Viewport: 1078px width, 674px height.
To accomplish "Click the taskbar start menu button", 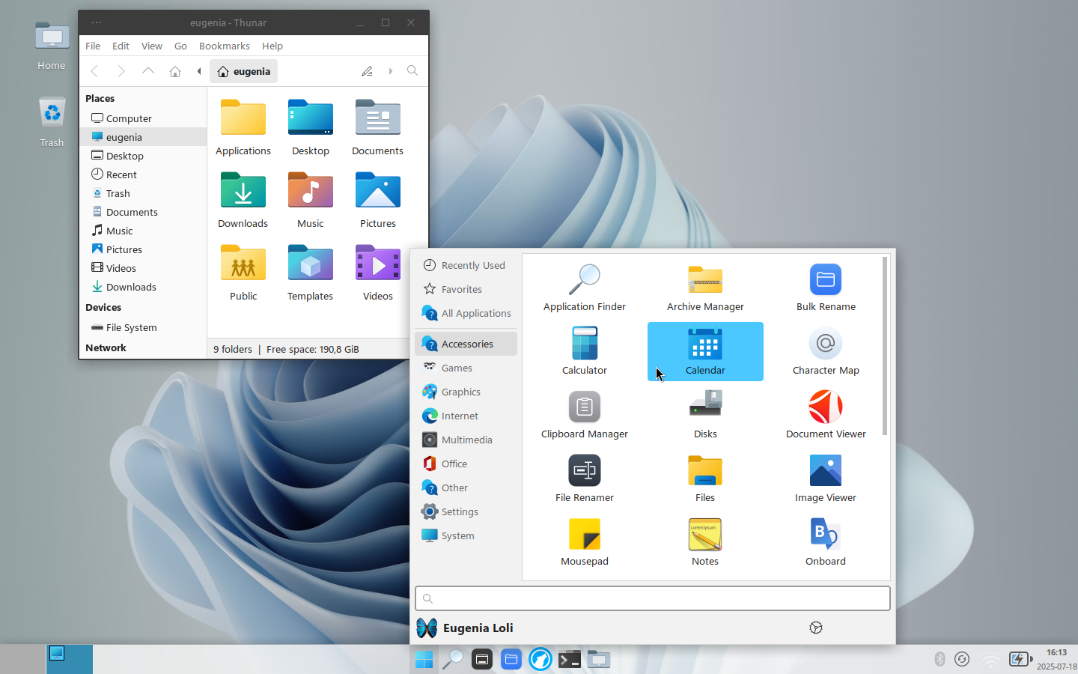I will (424, 660).
